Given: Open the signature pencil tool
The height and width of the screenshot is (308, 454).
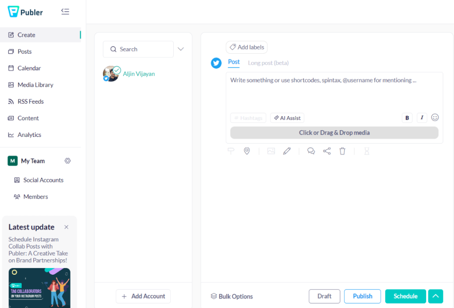Looking at the screenshot, I should [x=286, y=151].
